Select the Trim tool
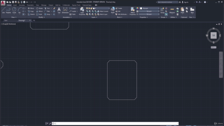 [47, 8]
